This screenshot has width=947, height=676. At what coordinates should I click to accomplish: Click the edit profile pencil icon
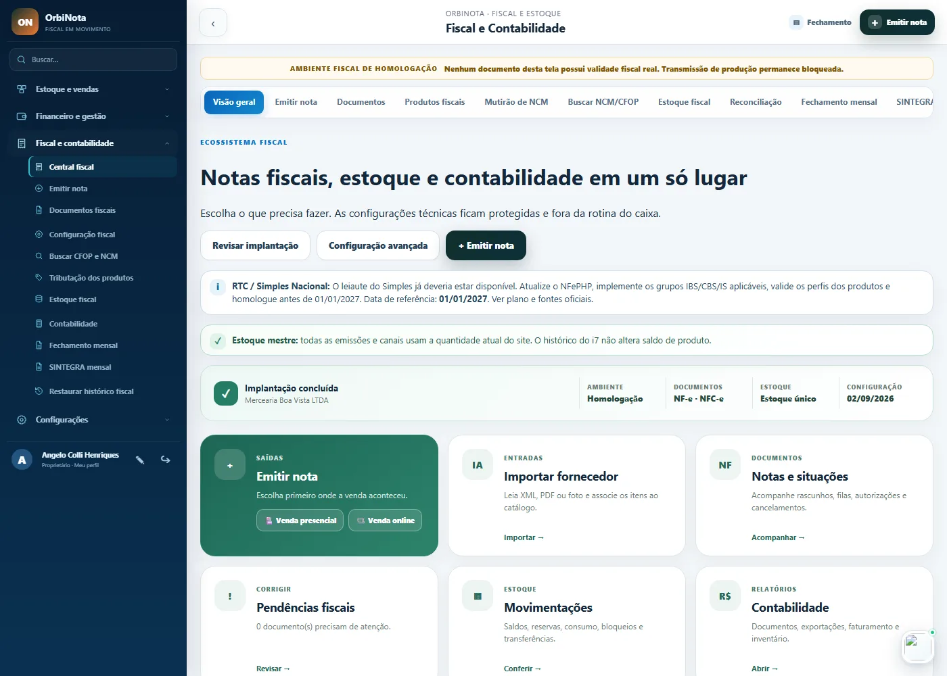[140, 460]
